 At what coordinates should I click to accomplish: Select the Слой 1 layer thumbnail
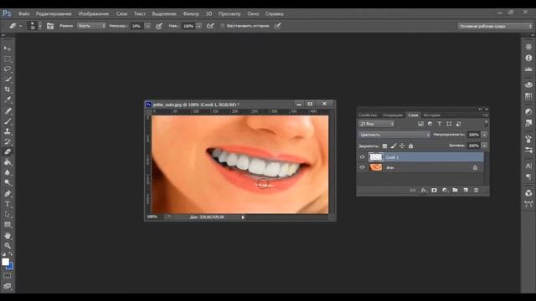point(376,157)
